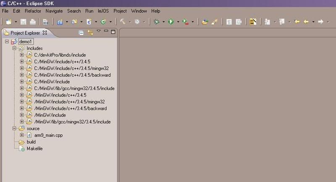The image size is (336, 182).
Task: Select the Includes tree node label
Action: tap(34, 48)
